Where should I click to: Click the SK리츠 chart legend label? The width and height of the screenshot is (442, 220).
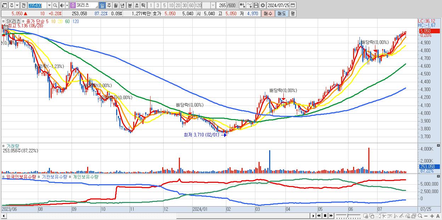pyautogui.click(x=14, y=21)
